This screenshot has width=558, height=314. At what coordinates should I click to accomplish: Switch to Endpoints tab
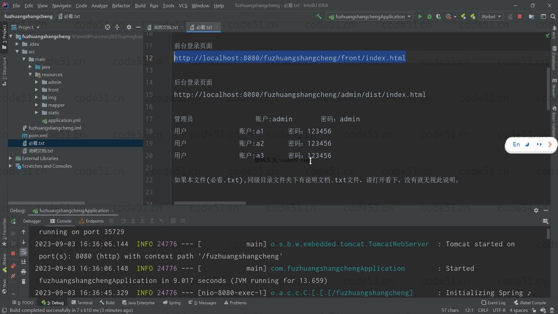coord(92,221)
